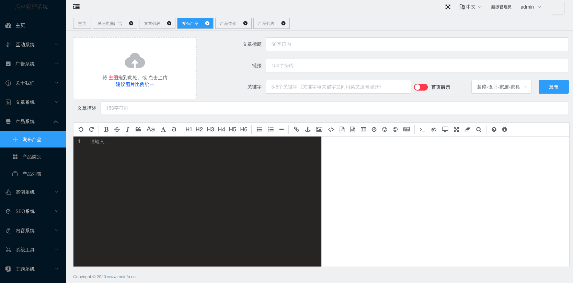Click the blockquote icon in editor toolbar
Image resolution: width=573 pixels, height=283 pixels.
pos(138,129)
